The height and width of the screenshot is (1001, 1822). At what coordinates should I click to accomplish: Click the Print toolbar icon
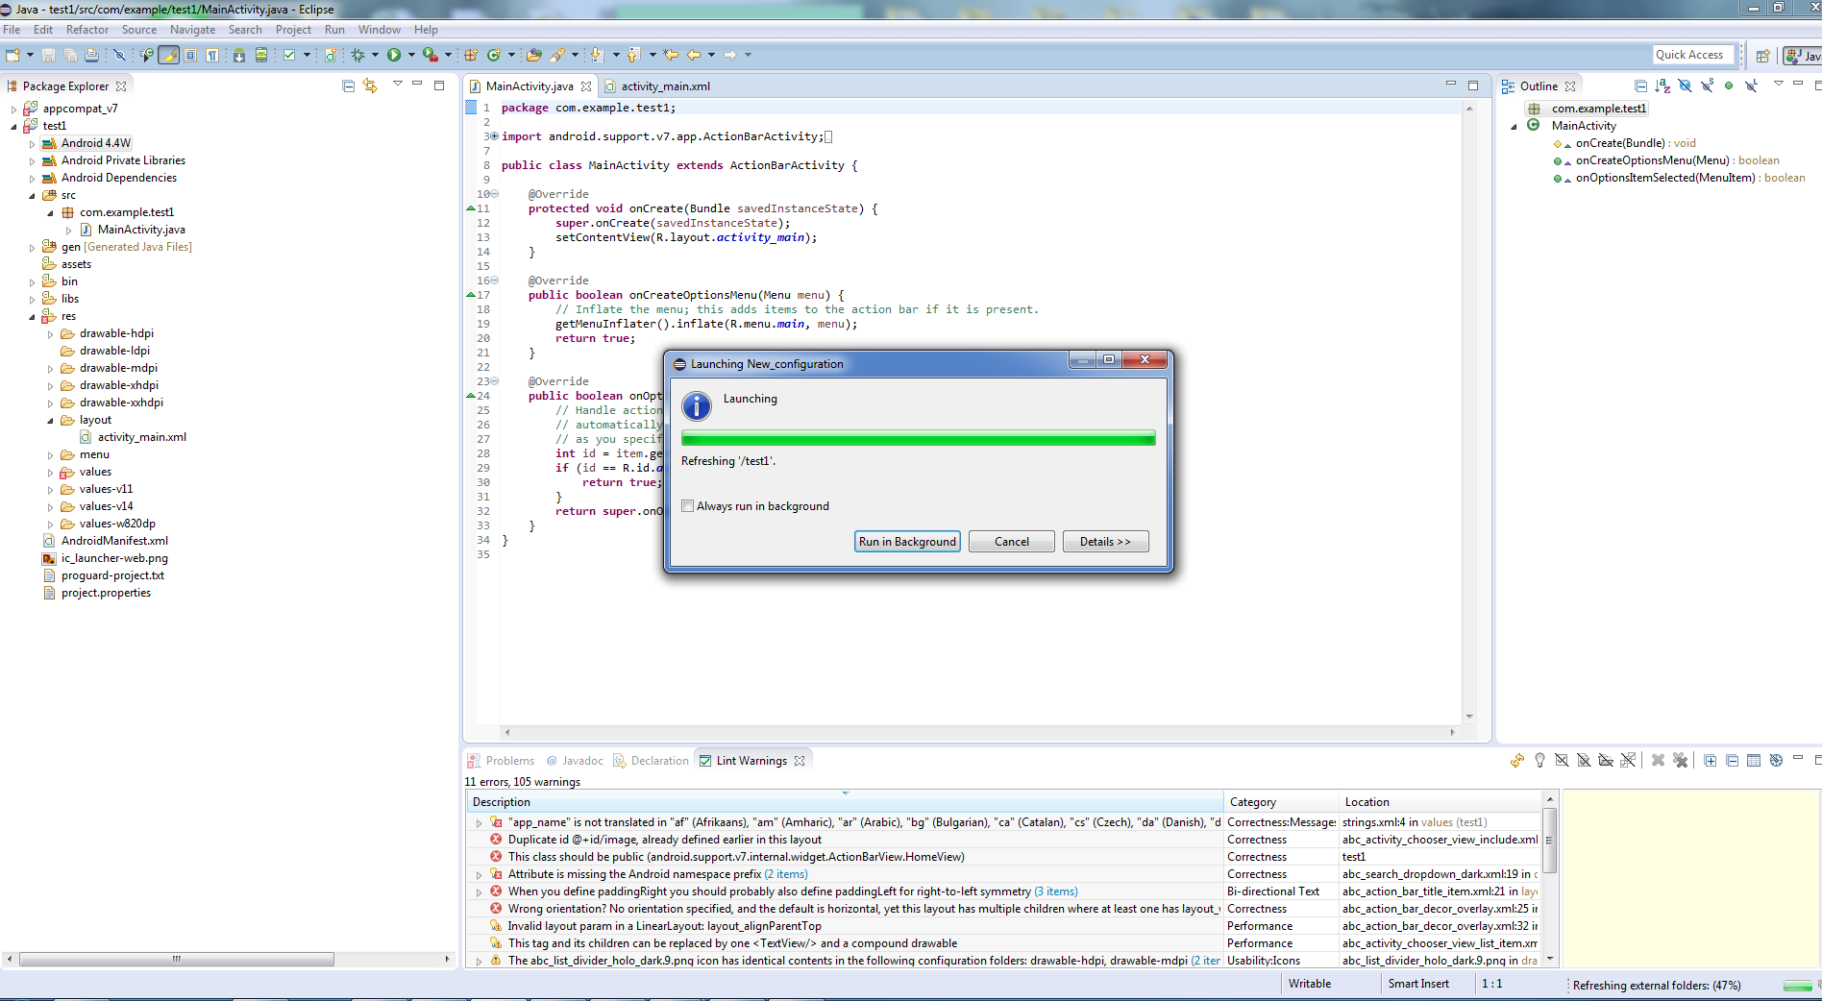pos(91,56)
